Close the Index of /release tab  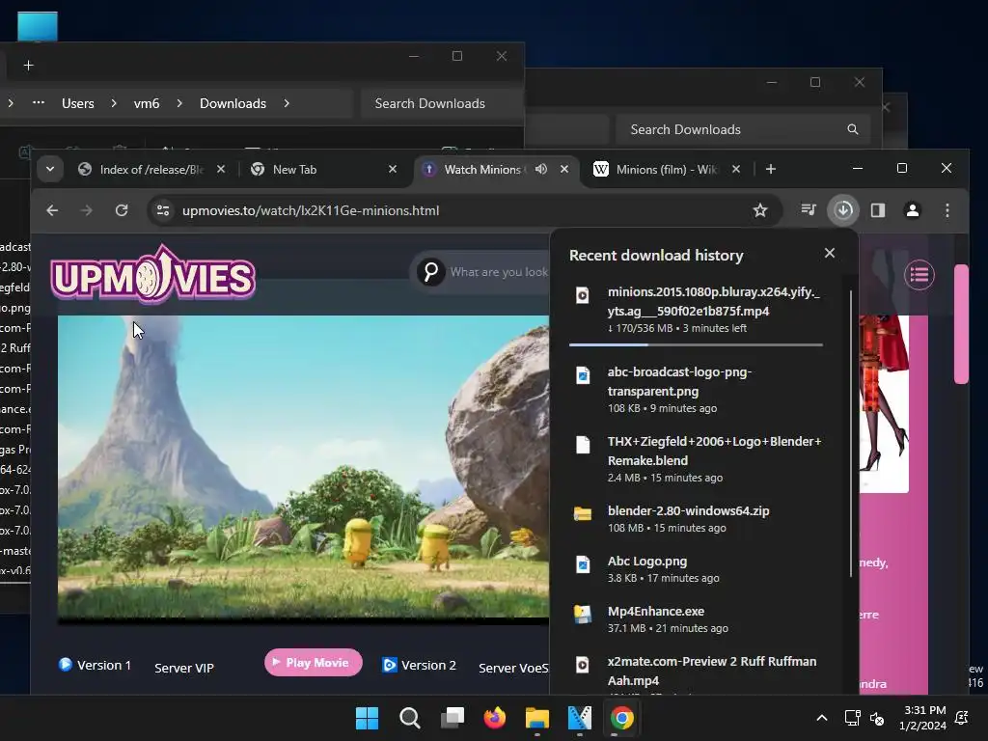(221, 169)
